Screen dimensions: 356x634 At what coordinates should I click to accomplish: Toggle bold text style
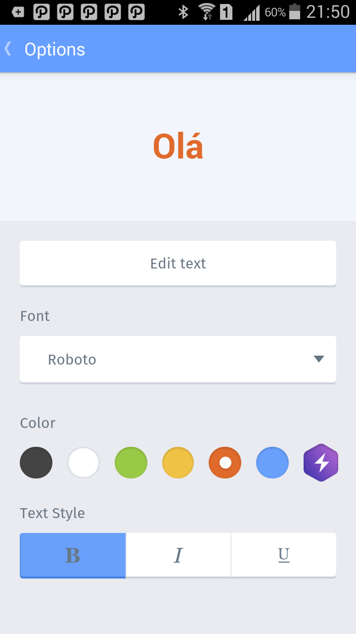(73, 555)
